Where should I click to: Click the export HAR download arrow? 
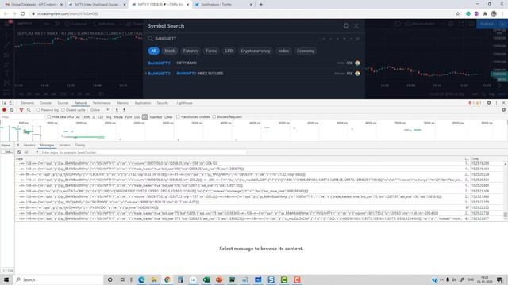click(x=124, y=110)
